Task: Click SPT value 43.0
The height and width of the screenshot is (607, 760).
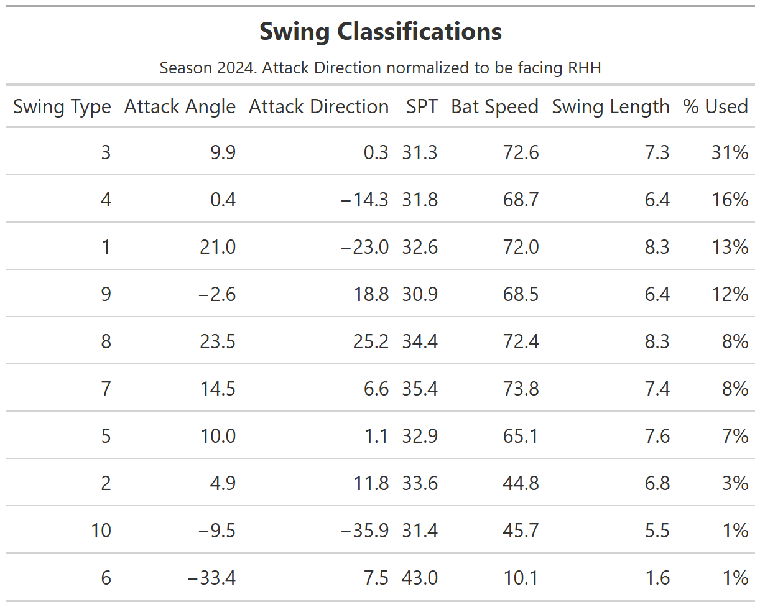Action: (x=420, y=578)
